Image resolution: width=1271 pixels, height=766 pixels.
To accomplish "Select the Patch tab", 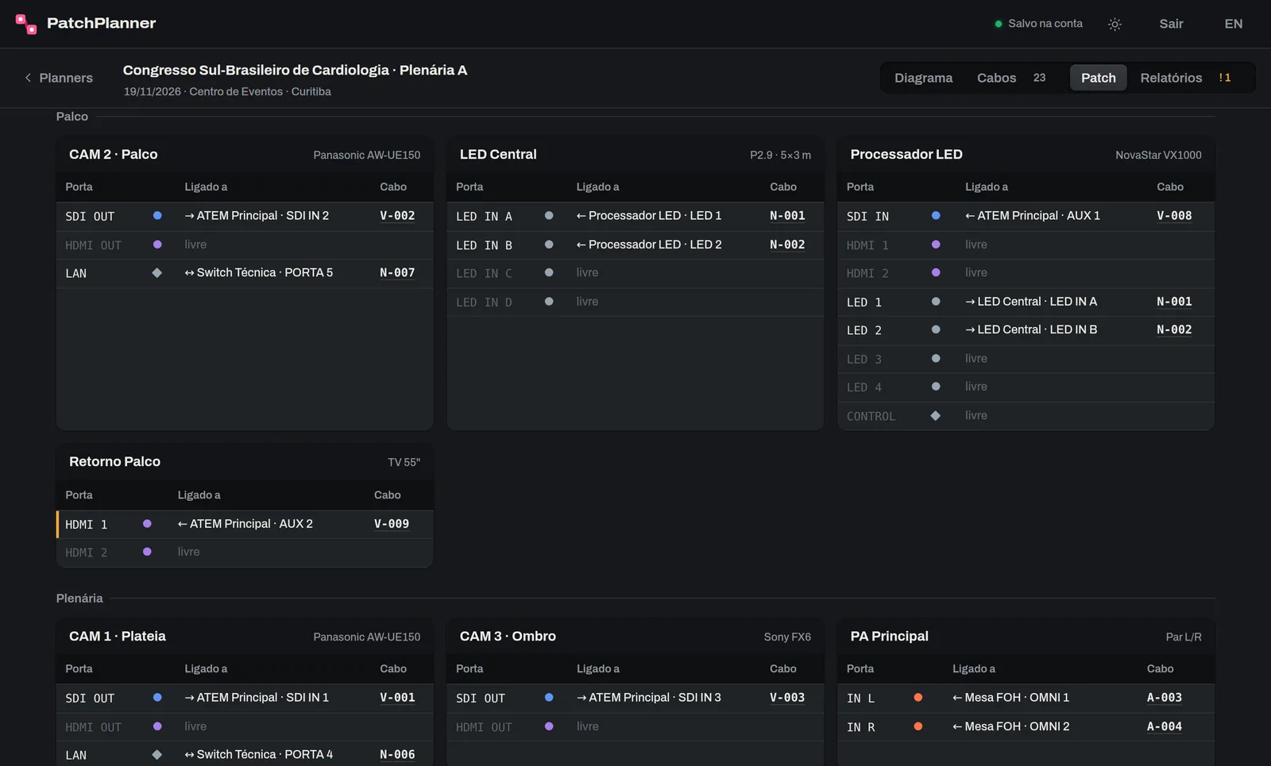I will click(x=1099, y=78).
